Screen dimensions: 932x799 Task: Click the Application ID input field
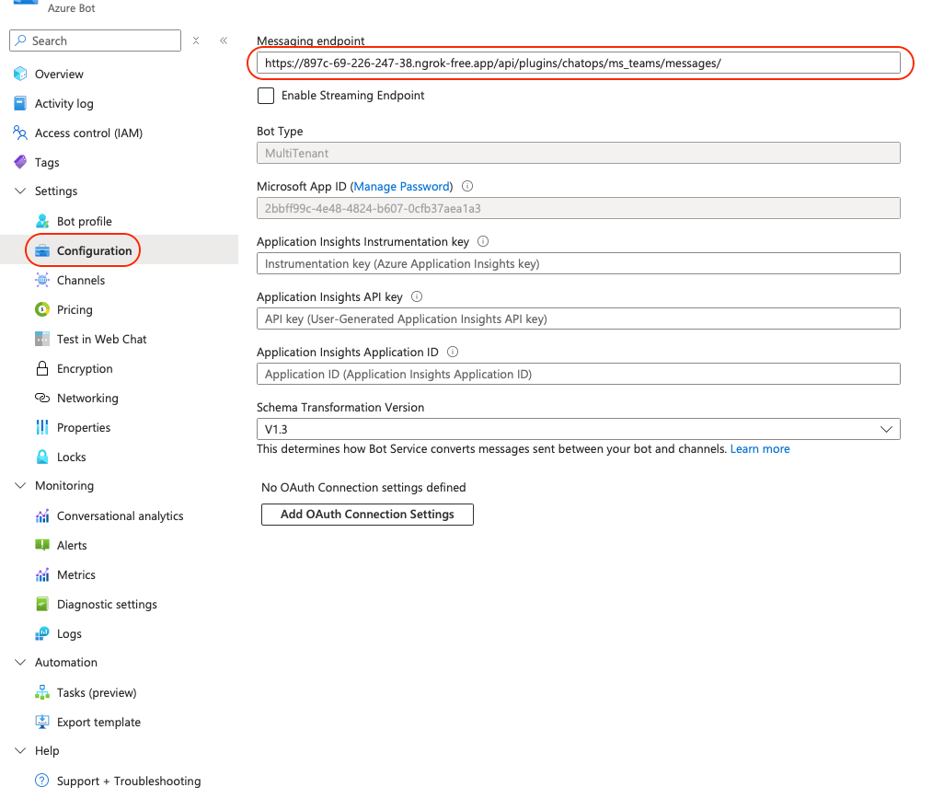pyautogui.click(x=579, y=374)
